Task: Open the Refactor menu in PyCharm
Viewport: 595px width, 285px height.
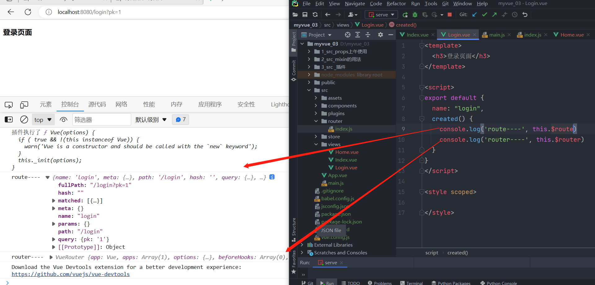Action: coord(396,3)
